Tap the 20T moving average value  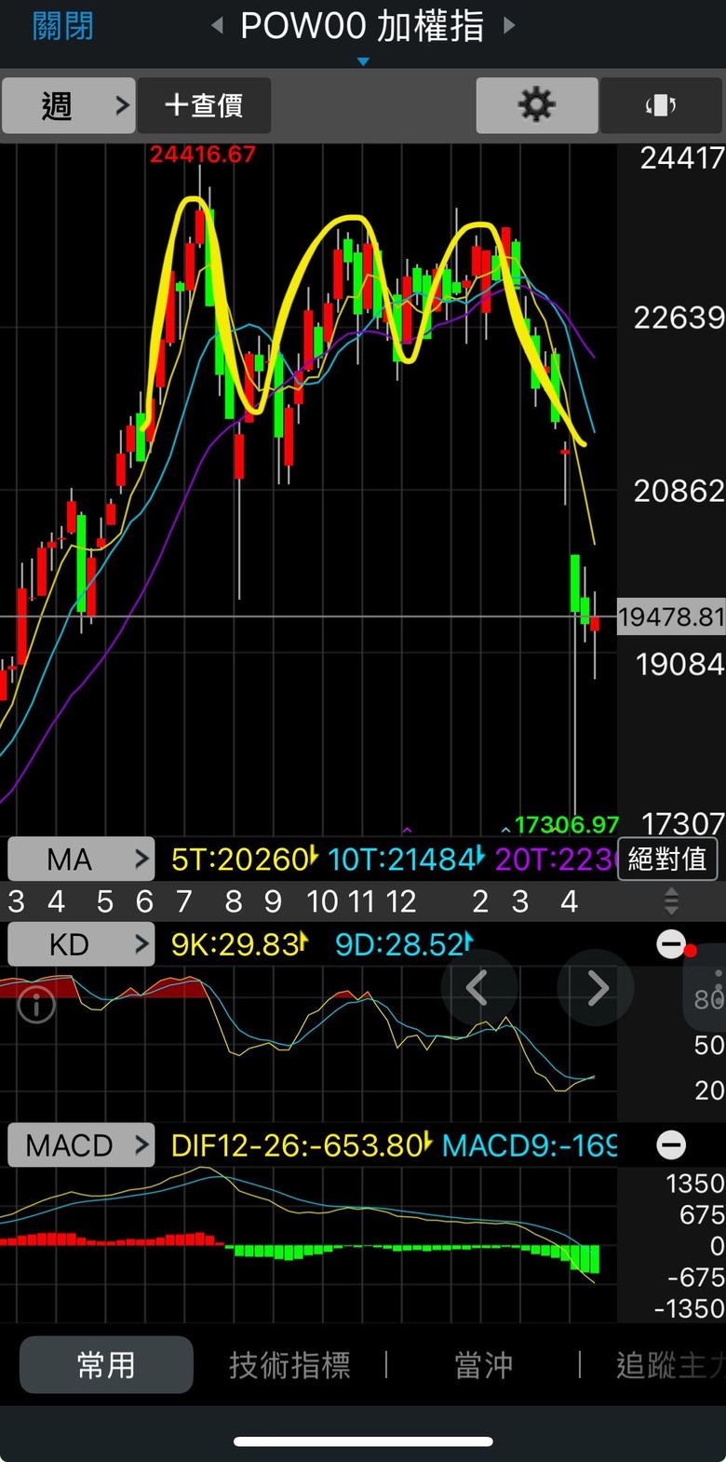point(555,860)
